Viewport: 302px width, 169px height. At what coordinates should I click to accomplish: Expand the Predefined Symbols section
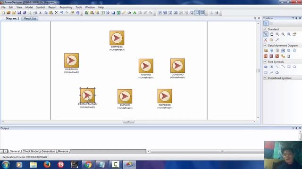click(x=265, y=78)
